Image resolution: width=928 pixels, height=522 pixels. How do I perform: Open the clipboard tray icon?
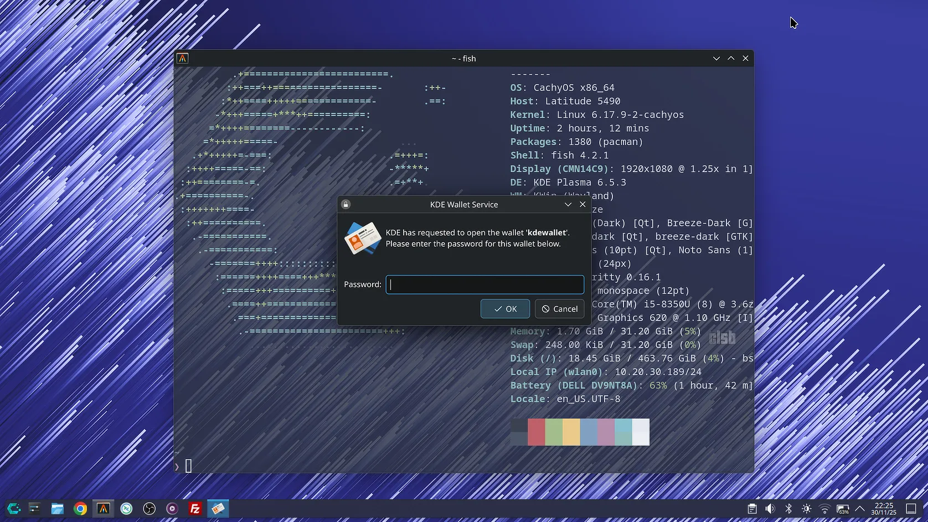click(x=752, y=509)
